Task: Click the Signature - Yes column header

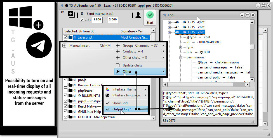Action: [135, 31]
